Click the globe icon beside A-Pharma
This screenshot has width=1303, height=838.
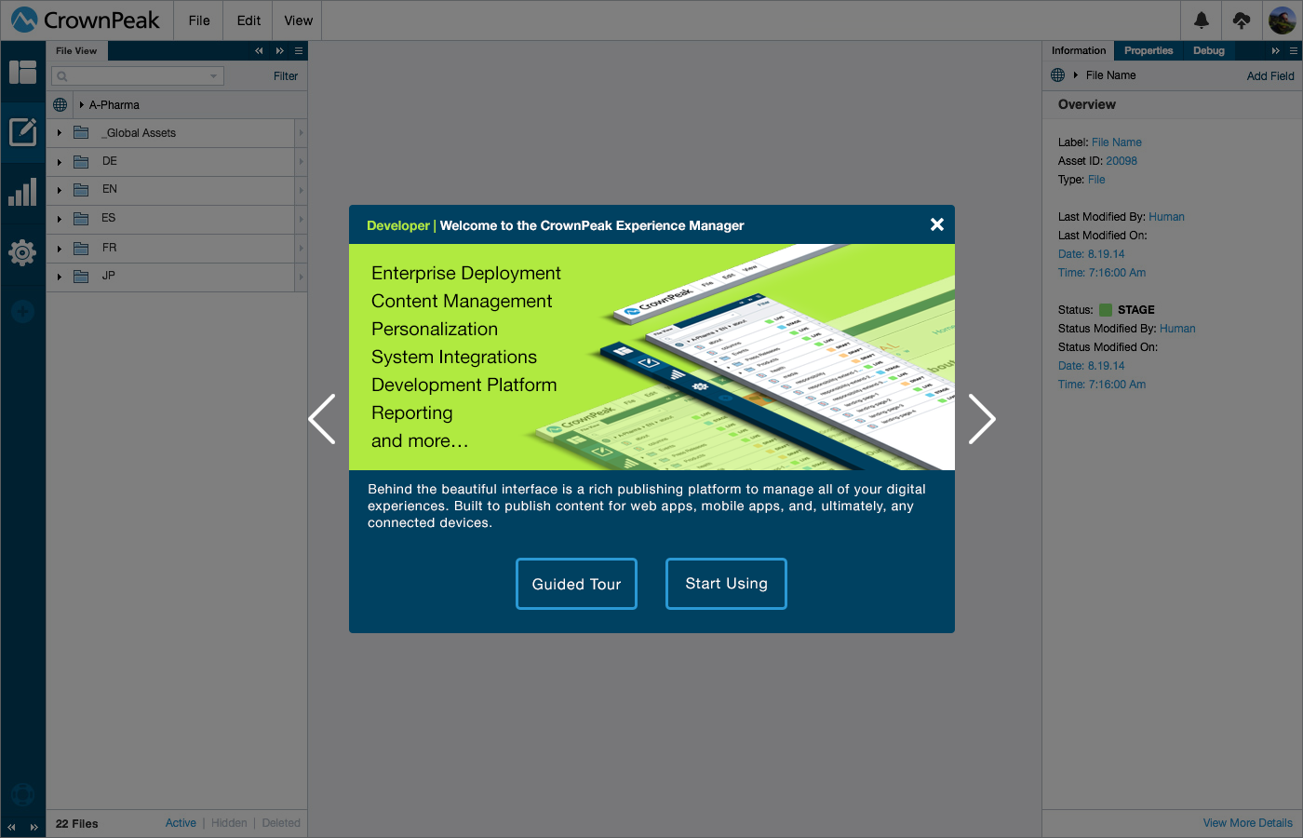(60, 104)
